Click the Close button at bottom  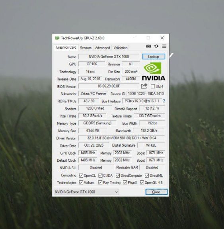[156, 192]
